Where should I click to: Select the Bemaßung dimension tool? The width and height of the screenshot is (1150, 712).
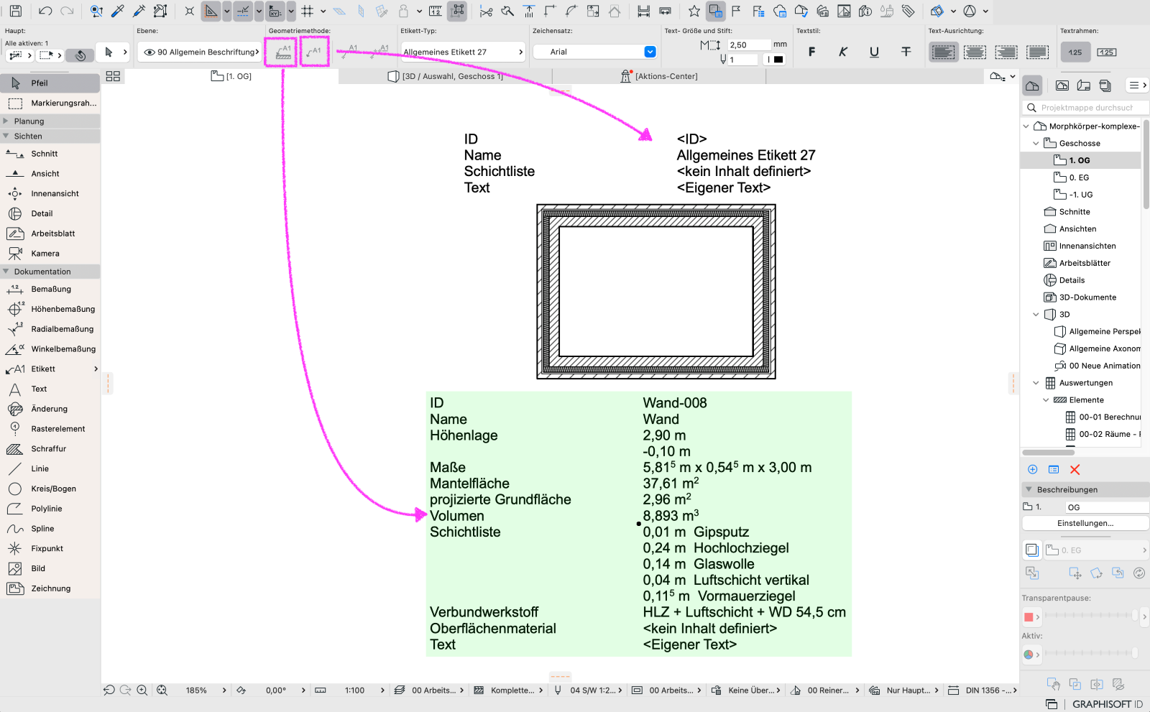tap(50, 289)
